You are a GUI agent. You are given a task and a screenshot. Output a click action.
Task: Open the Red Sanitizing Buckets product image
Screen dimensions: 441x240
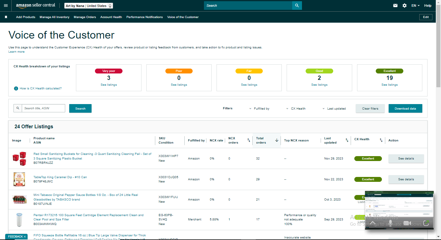(19, 159)
